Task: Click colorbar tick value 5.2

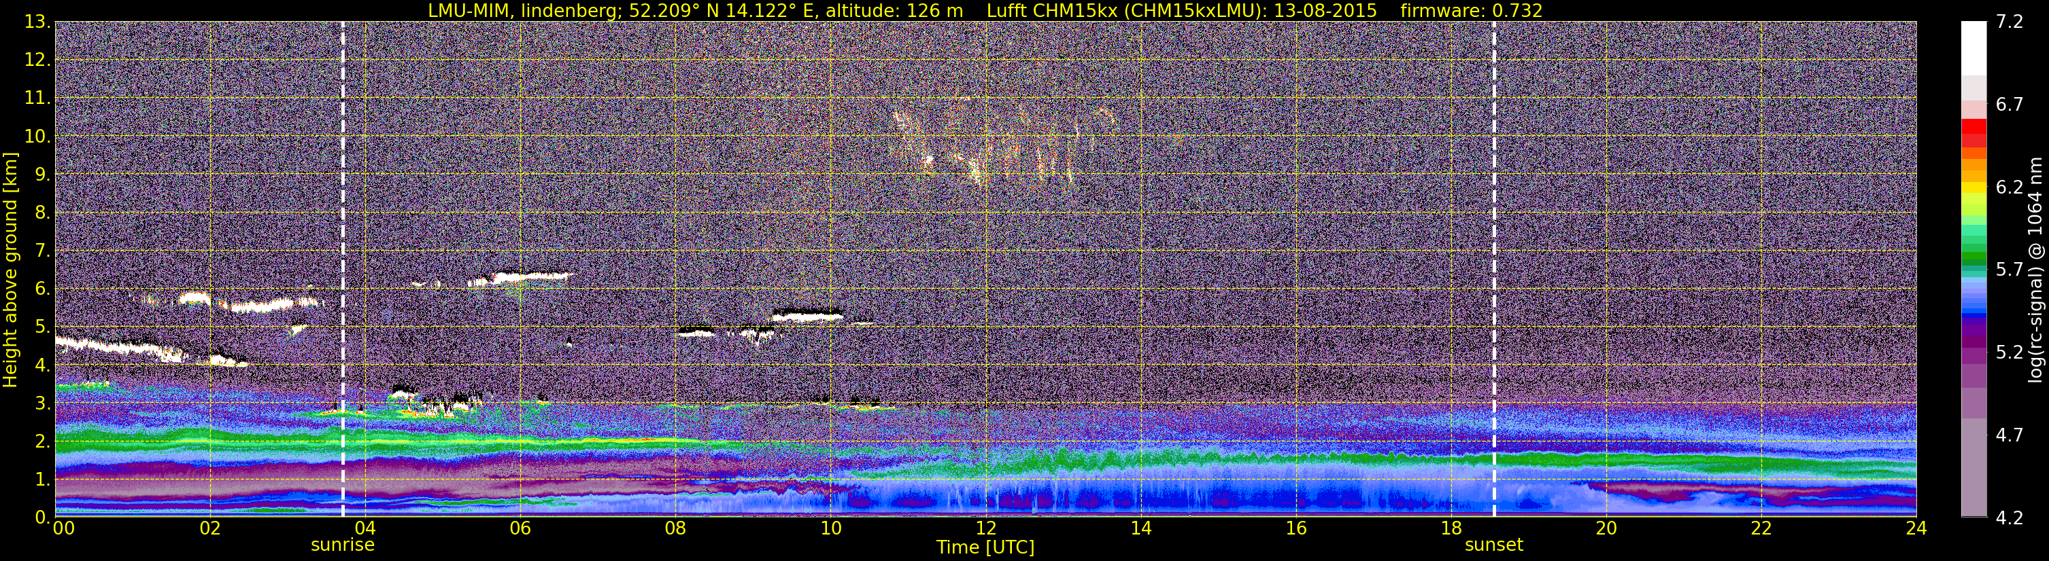Action: point(2010,352)
